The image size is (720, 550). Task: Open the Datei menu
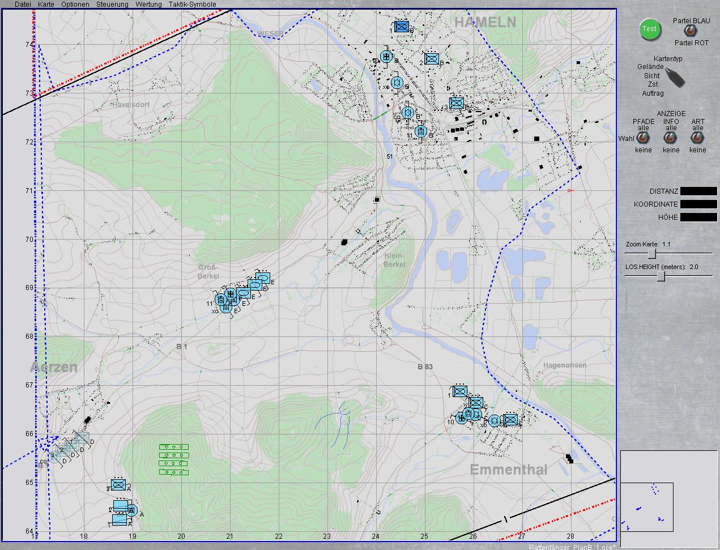tap(23, 5)
